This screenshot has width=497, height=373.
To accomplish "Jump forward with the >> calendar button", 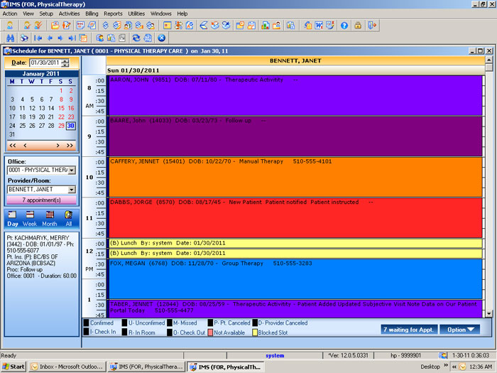I will tap(70, 145).
